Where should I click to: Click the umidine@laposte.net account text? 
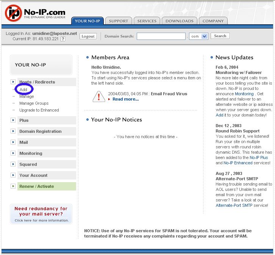(55, 33)
